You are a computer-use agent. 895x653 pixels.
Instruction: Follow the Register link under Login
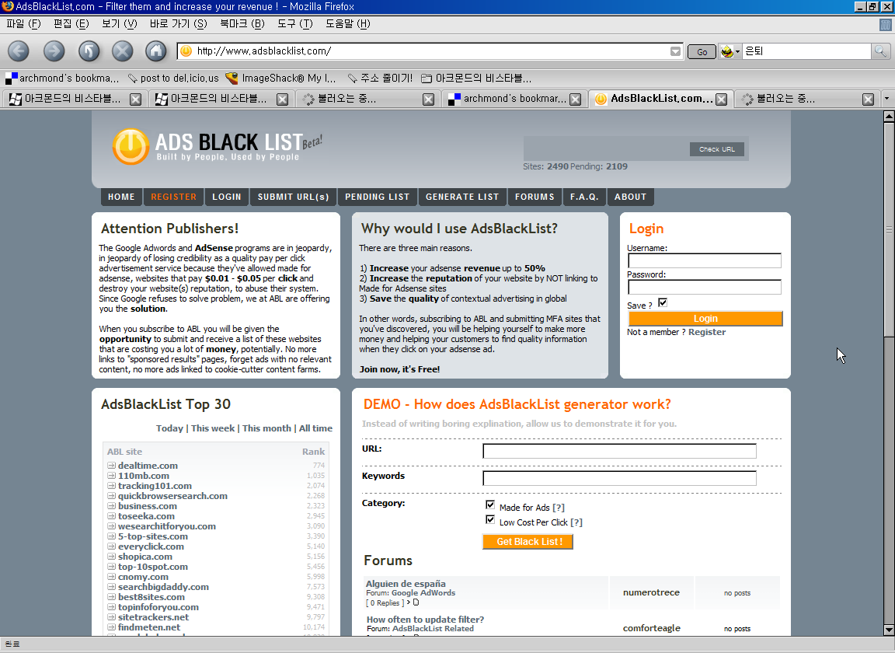pyautogui.click(x=707, y=332)
